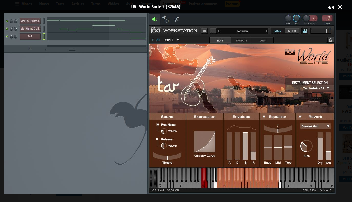The width and height of the screenshot is (352, 202).
Task: Close the image viewer with the X
Action: pyautogui.click(x=340, y=7)
